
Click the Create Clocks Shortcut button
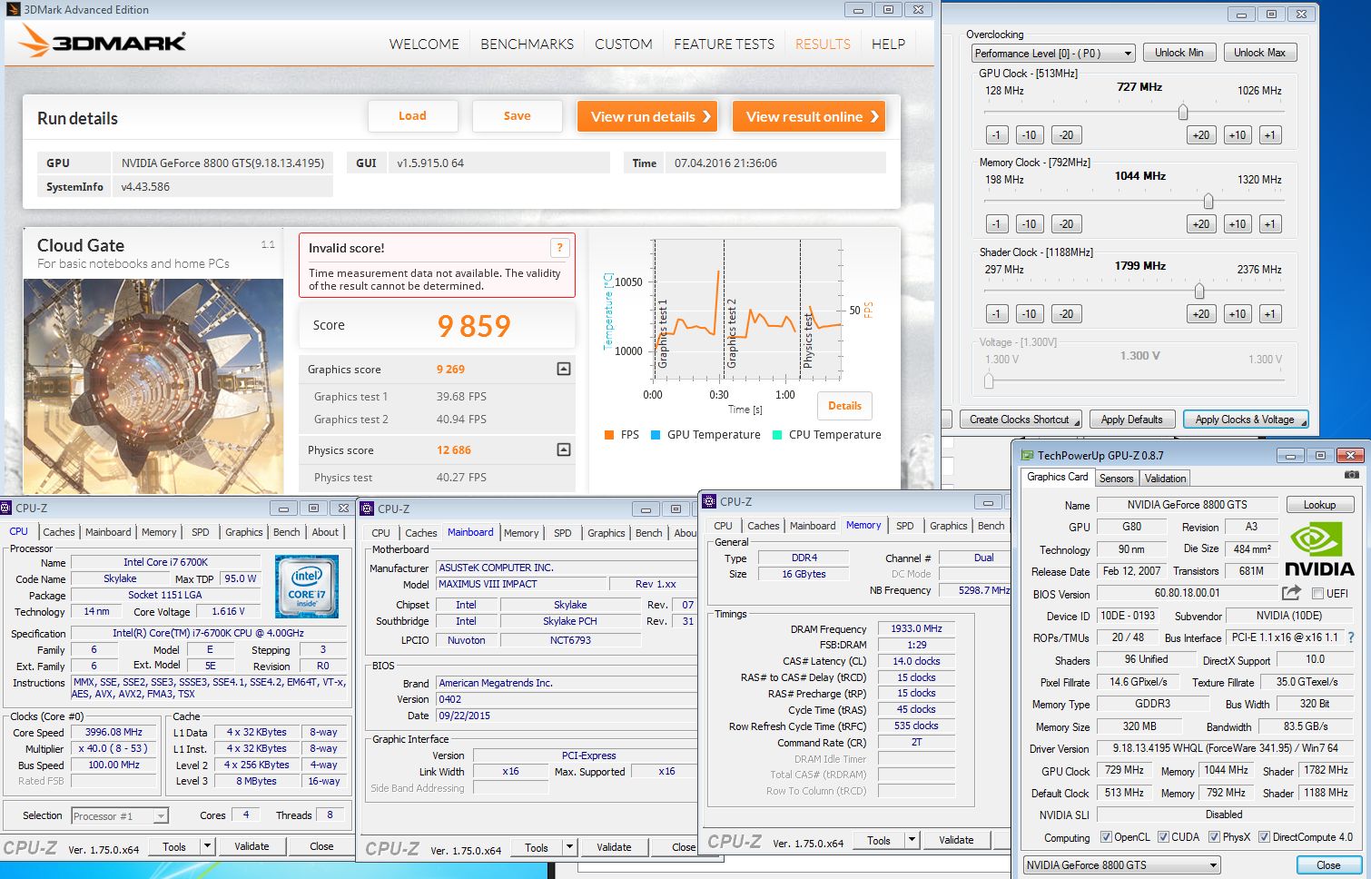pyautogui.click(x=1021, y=420)
